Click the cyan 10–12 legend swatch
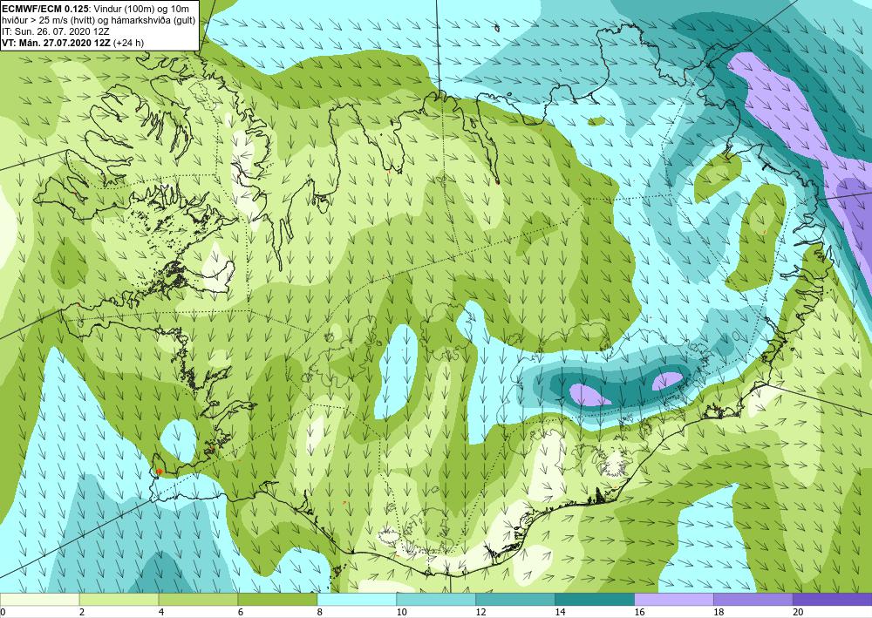The height and width of the screenshot is (618, 872). click(435, 599)
